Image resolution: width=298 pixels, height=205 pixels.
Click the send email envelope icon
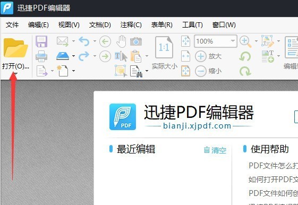point(63,41)
